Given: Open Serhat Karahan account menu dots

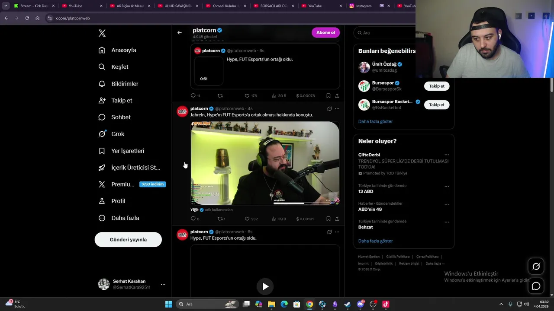Looking at the screenshot, I should (163, 284).
